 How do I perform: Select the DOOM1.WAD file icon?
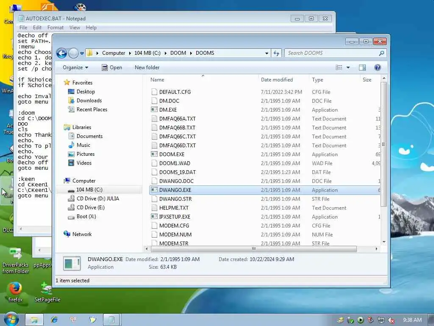click(x=154, y=163)
